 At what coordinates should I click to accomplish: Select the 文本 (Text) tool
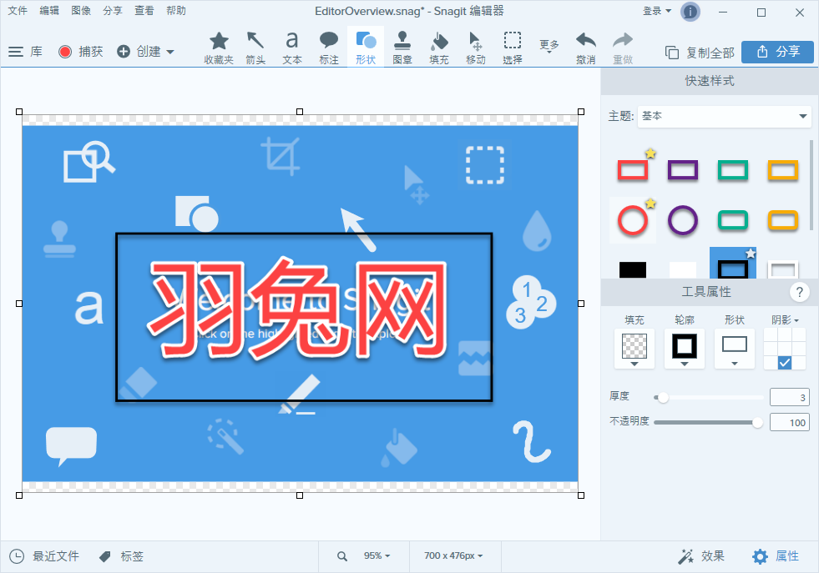point(292,47)
